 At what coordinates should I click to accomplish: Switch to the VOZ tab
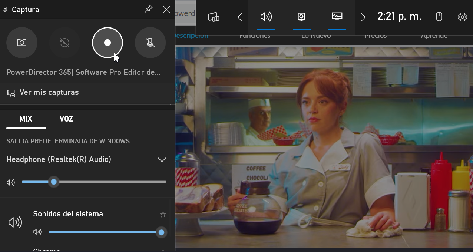tap(66, 119)
